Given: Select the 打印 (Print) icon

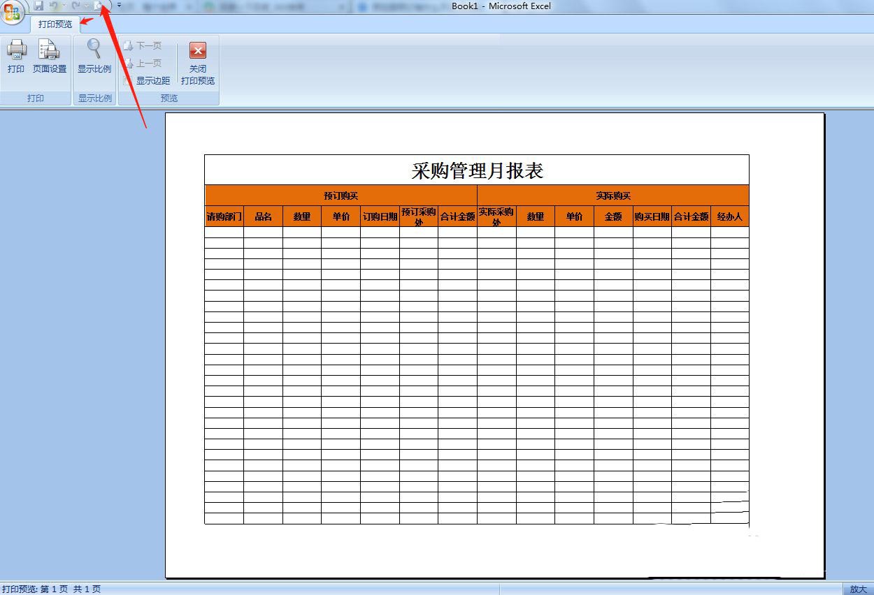Looking at the screenshot, I should (15, 50).
